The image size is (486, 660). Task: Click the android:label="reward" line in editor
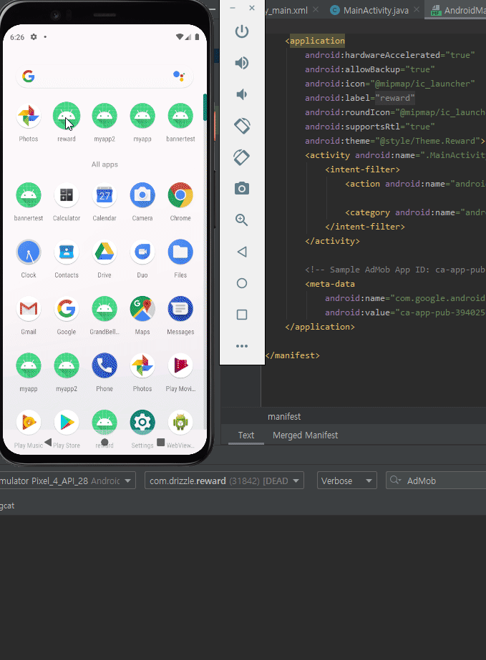[x=360, y=98]
